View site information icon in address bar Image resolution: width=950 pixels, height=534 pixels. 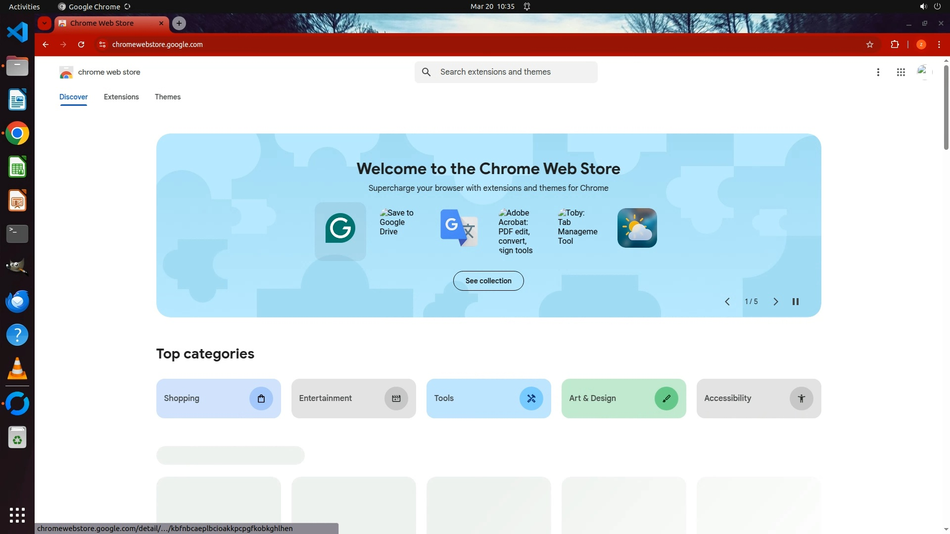point(102,44)
